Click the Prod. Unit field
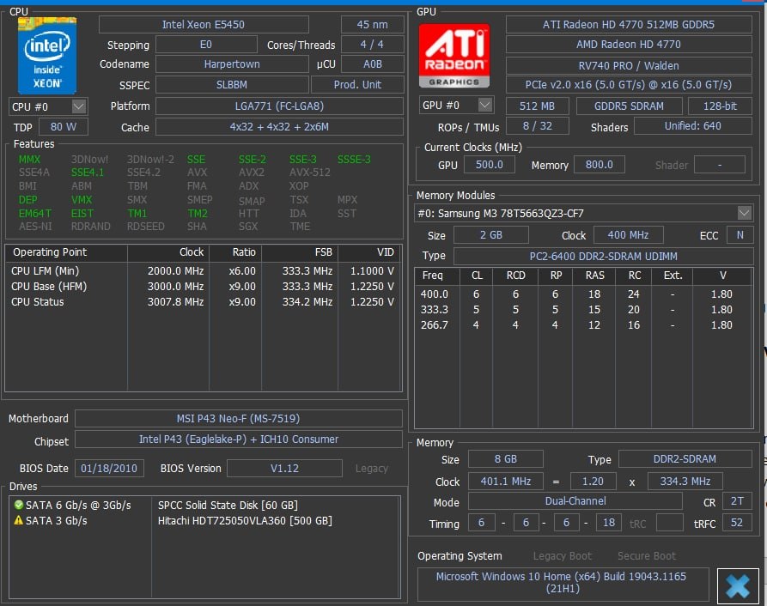Image resolution: width=767 pixels, height=606 pixels. [356, 85]
